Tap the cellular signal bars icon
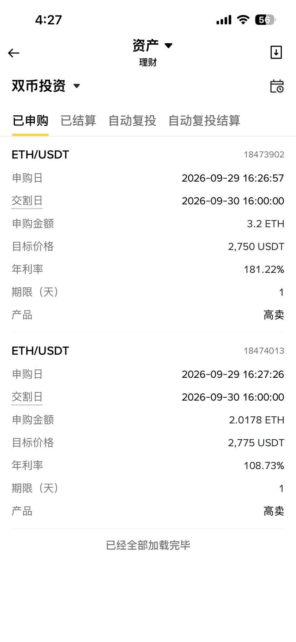 pos(224,20)
